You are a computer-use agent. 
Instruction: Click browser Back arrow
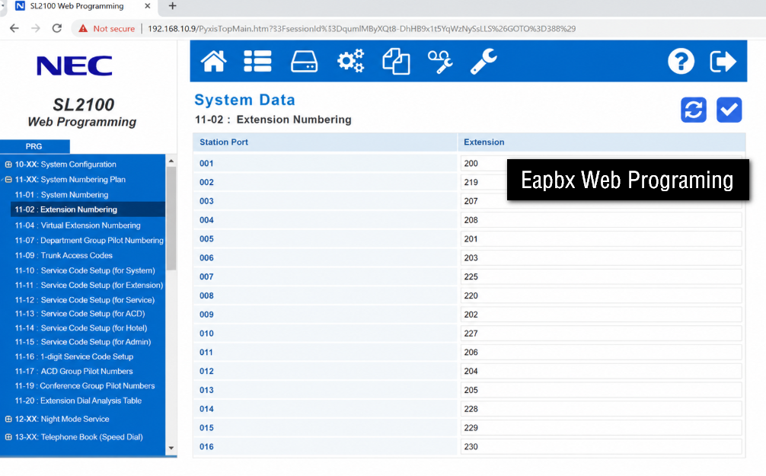14,28
